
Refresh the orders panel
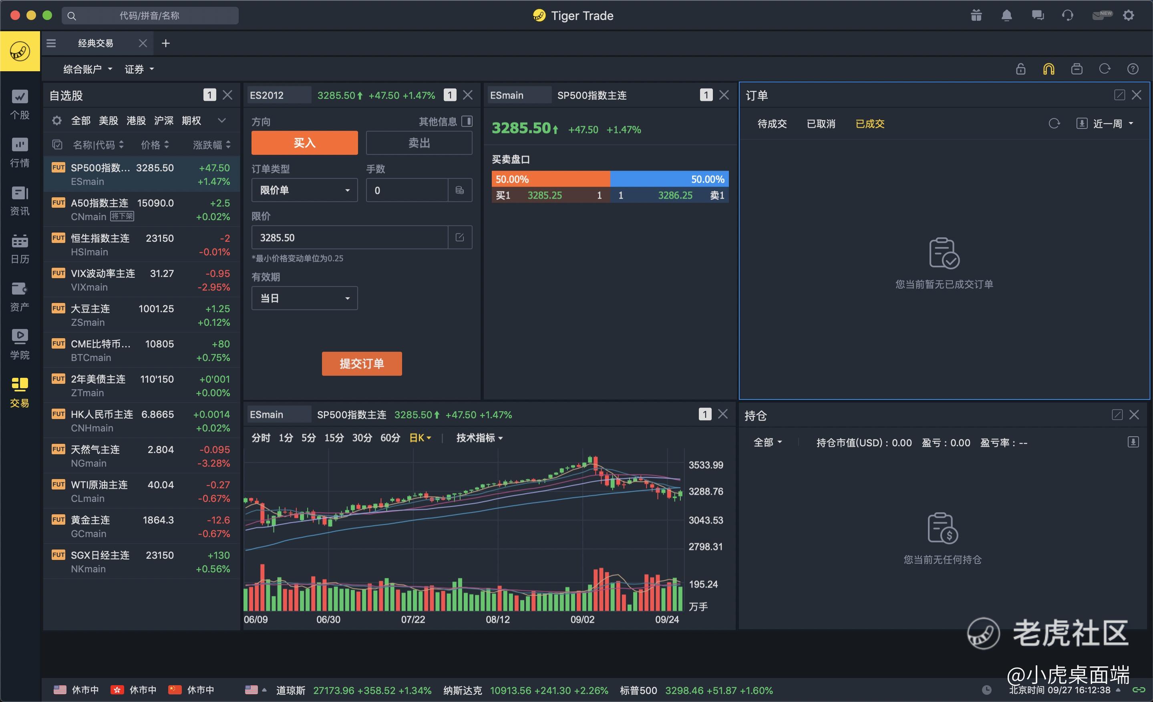(x=1054, y=124)
